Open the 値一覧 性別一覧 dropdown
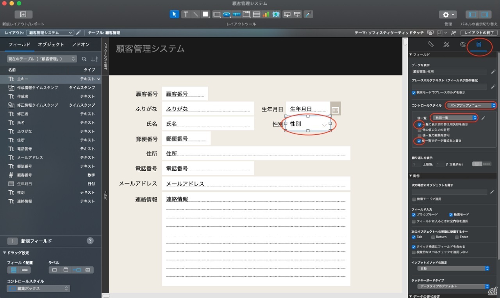 (x=454, y=118)
